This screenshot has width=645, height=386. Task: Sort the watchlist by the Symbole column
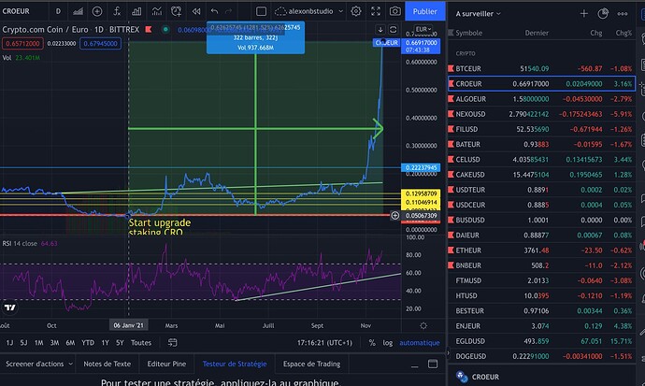[x=469, y=33]
